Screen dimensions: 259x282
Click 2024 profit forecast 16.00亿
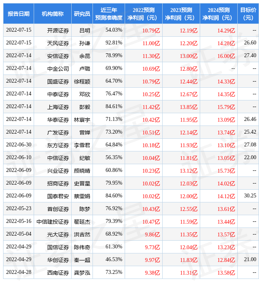tap(226, 56)
